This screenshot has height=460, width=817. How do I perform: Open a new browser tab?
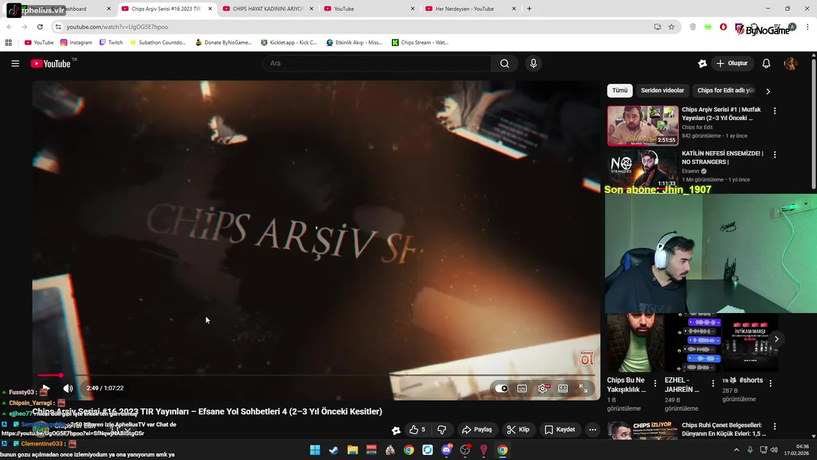(x=529, y=9)
